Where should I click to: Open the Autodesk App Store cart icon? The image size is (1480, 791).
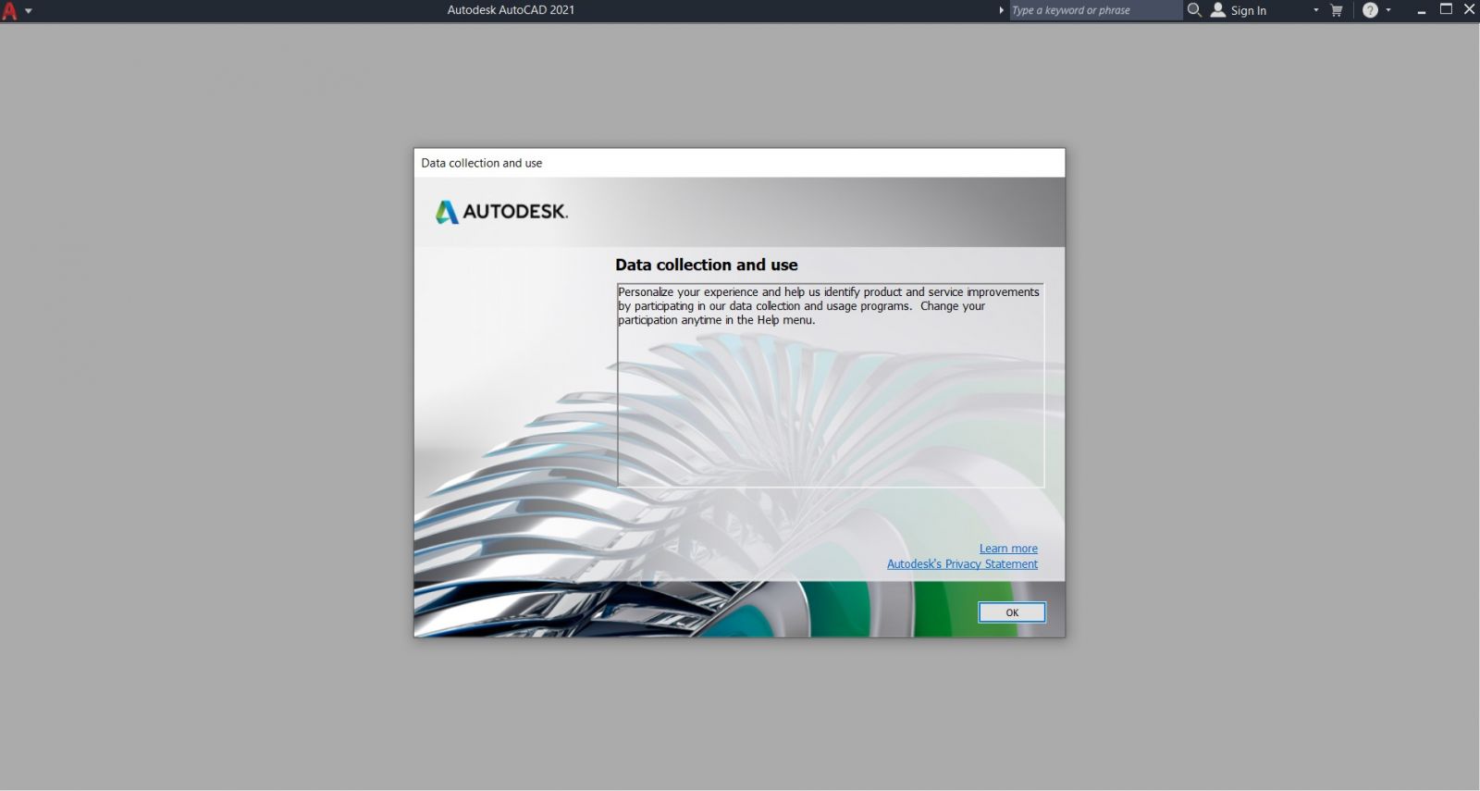[x=1336, y=10]
